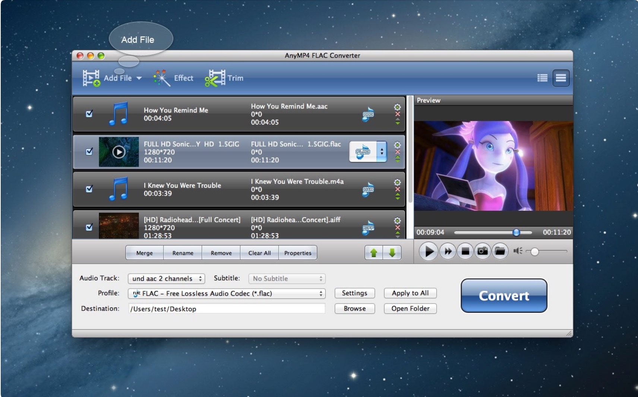Delete How You Remind Me using red X

398,114
